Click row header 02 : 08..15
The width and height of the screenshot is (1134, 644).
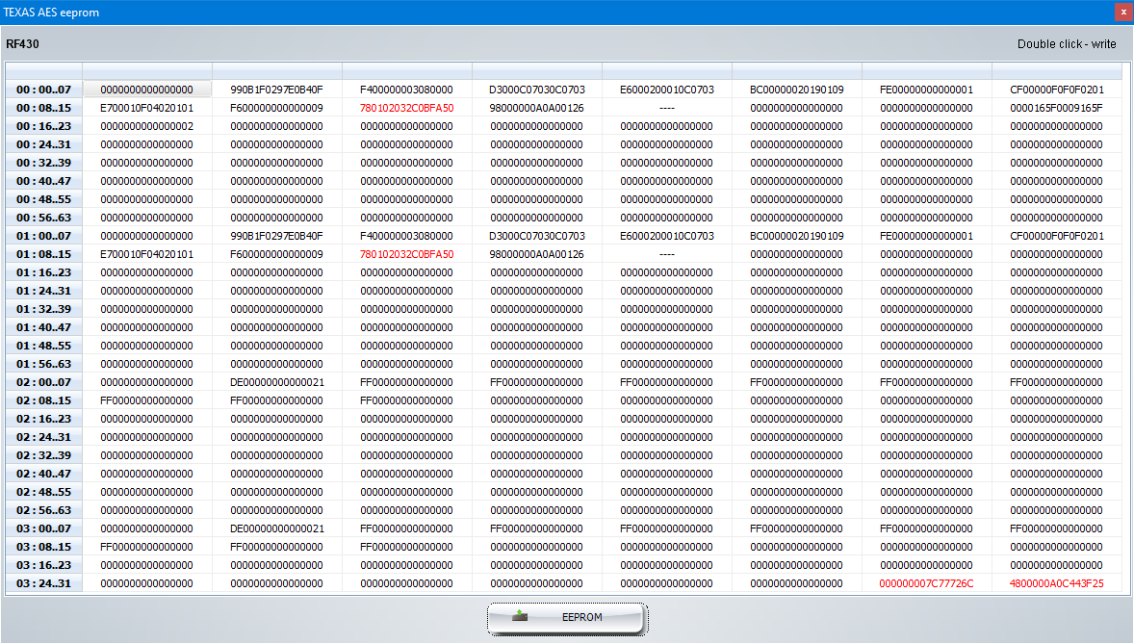point(44,400)
